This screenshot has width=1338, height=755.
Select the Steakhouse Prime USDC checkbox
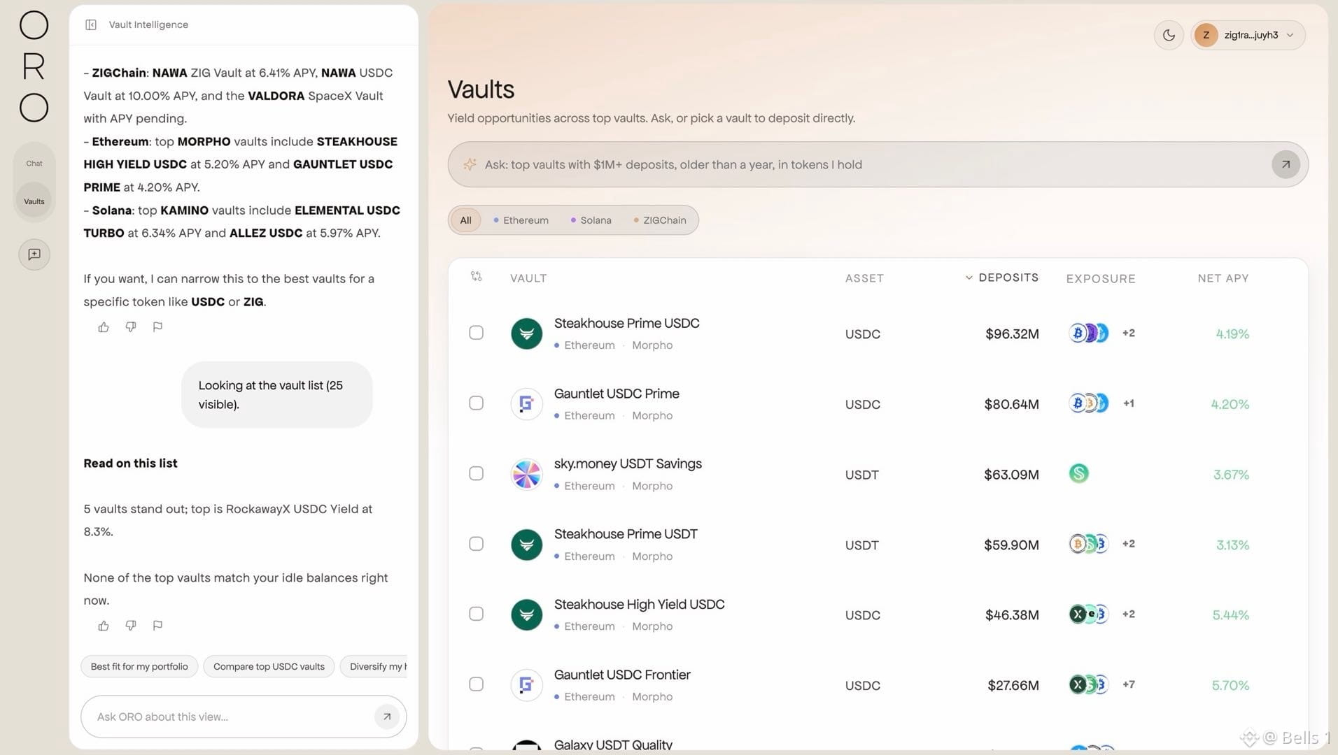click(x=476, y=333)
